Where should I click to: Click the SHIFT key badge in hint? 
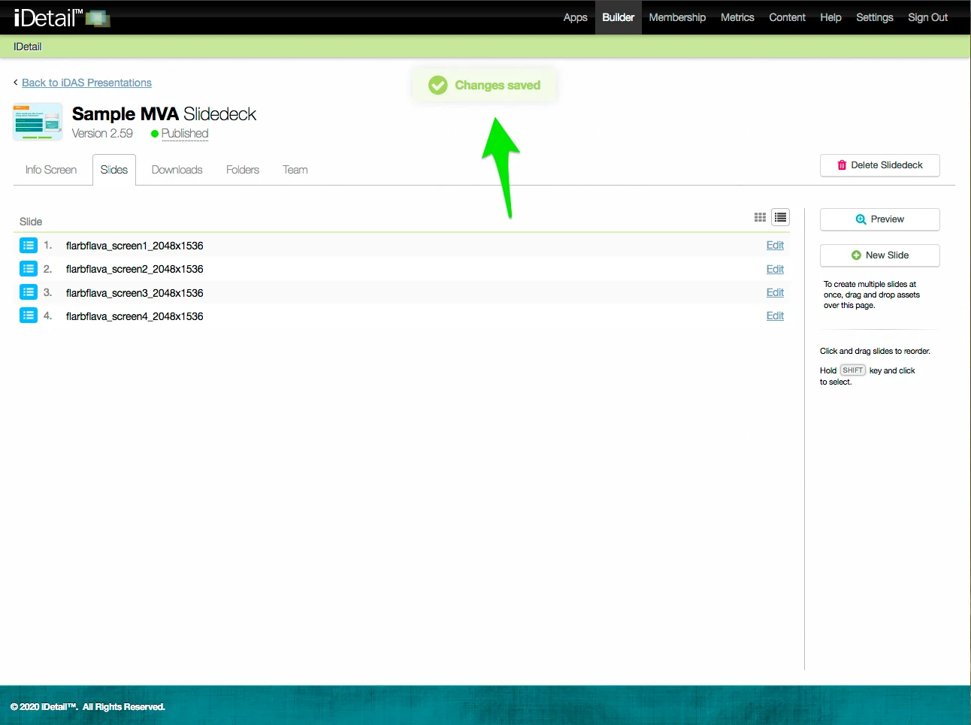coord(853,370)
